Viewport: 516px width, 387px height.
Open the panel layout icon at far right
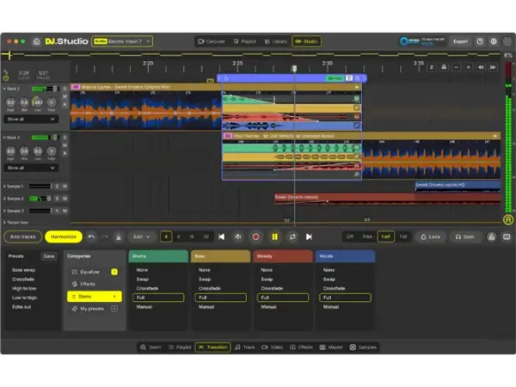[507, 236]
